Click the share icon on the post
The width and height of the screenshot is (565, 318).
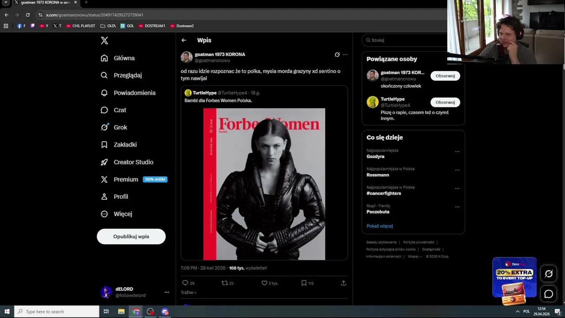pyautogui.click(x=343, y=283)
